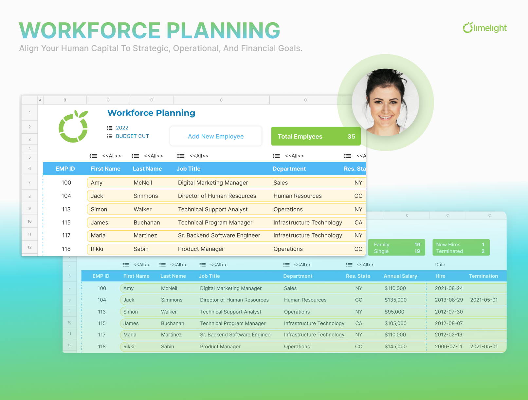Select hire date 2012-02-13
The width and height of the screenshot is (528, 400).
click(448, 335)
